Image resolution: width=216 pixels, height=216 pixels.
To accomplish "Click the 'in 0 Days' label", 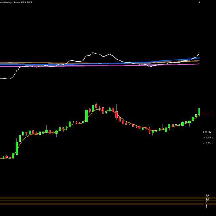I will 207,143.
